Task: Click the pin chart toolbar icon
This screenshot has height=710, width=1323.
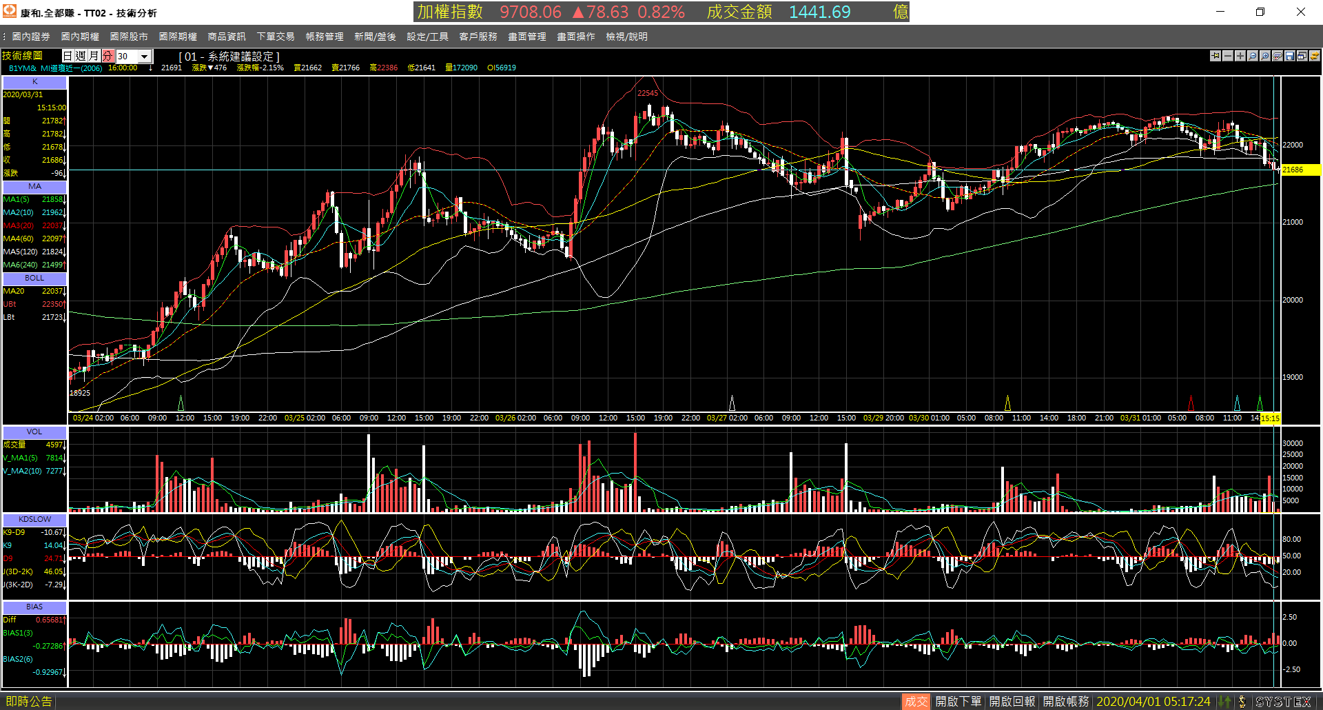Action: [x=1216, y=56]
